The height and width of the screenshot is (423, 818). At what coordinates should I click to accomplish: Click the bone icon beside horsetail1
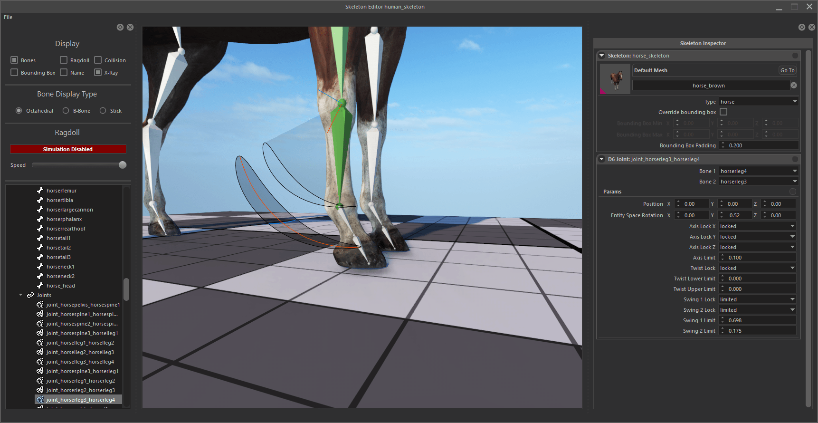point(40,238)
